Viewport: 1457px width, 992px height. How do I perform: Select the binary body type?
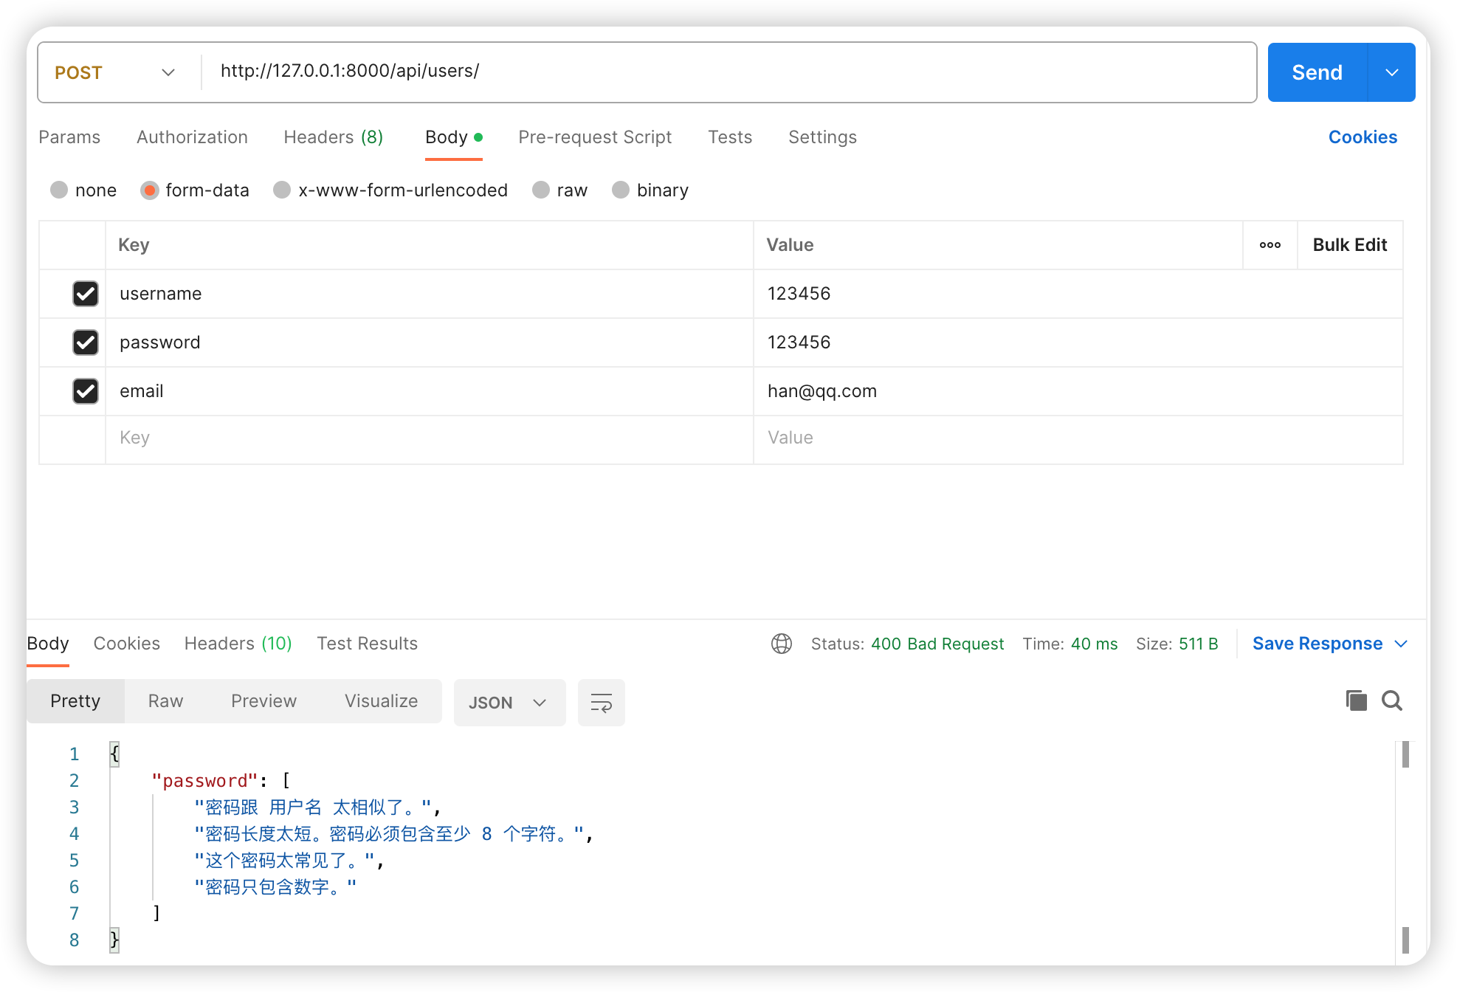621,190
